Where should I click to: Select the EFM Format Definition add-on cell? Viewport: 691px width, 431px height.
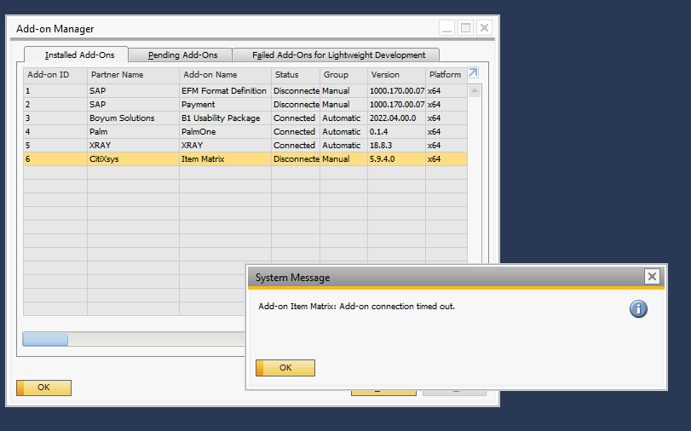click(x=225, y=91)
